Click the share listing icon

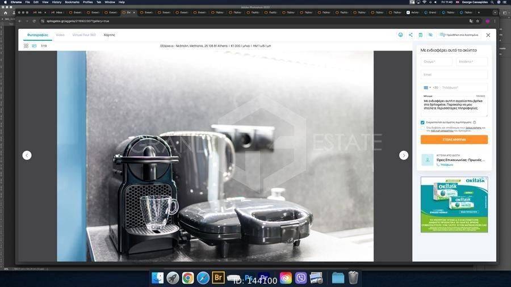coord(411,35)
